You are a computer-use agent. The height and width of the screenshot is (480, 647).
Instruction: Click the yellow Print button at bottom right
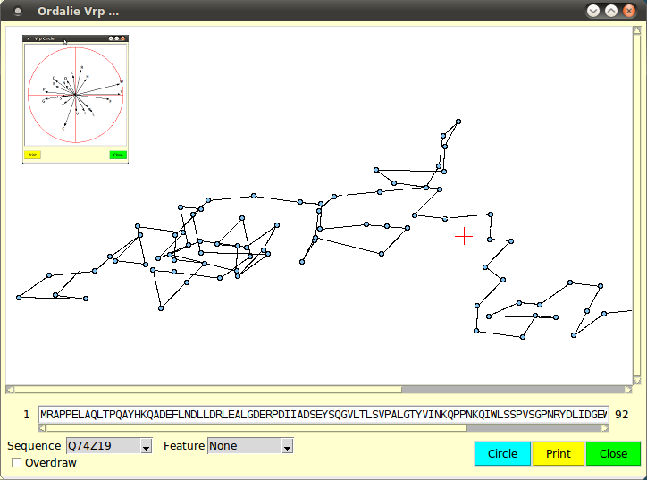tap(559, 454)
